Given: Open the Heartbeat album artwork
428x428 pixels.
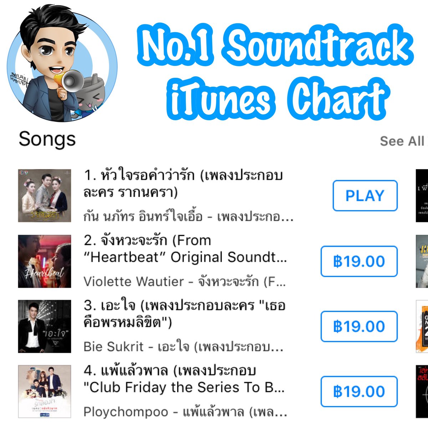Looking at the screenshot, I should coord(45,261).
